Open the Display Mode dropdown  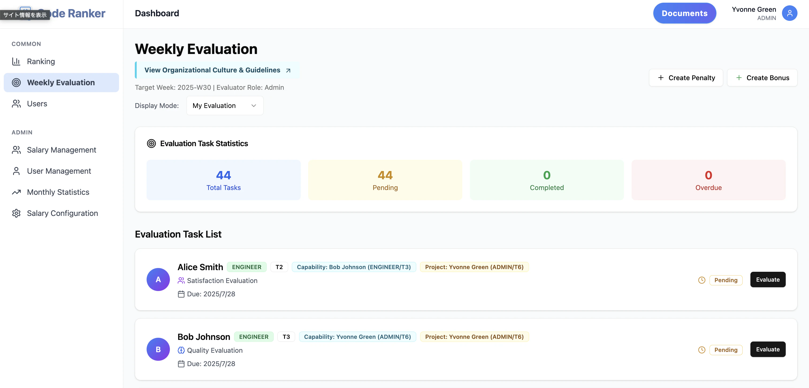(x=224, y=106)
